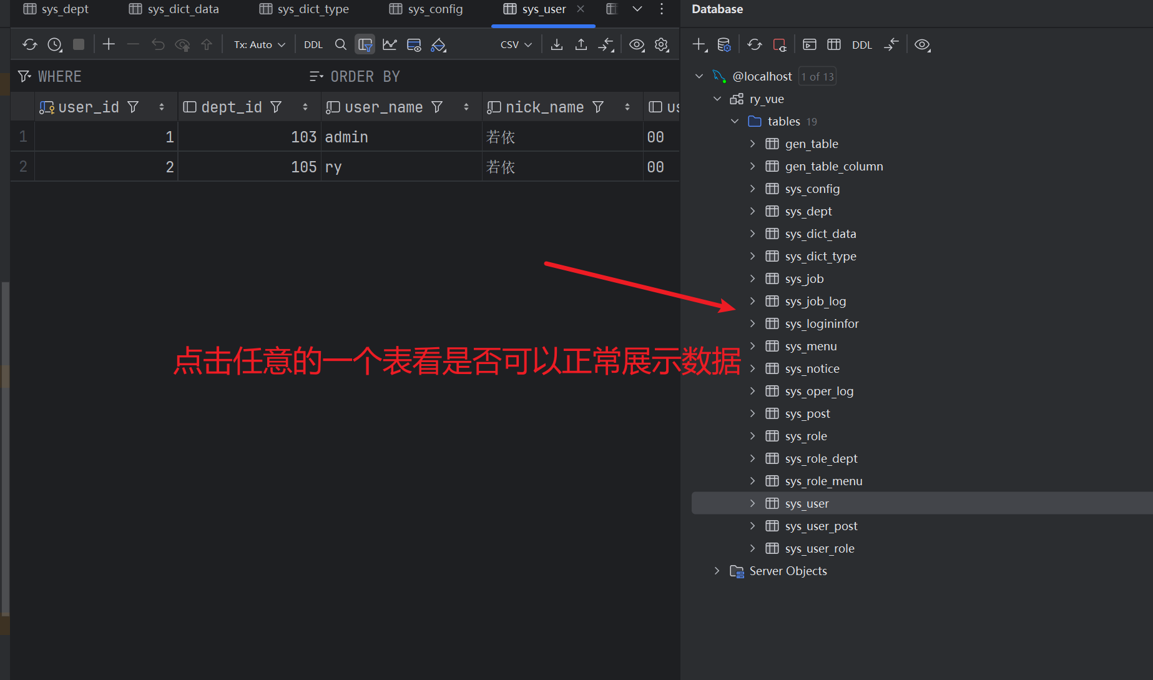This screenshot has width=1153, height=680.
Task: Open grid settings gear icon
Action: click(662, 45)
